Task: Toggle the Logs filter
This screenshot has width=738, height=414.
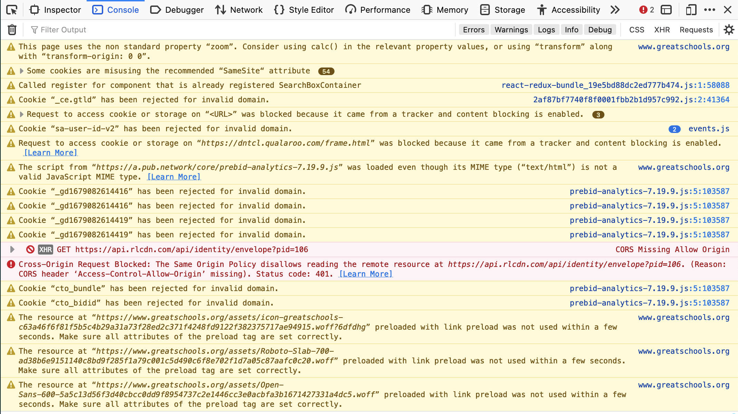Action: click(546, 30)
